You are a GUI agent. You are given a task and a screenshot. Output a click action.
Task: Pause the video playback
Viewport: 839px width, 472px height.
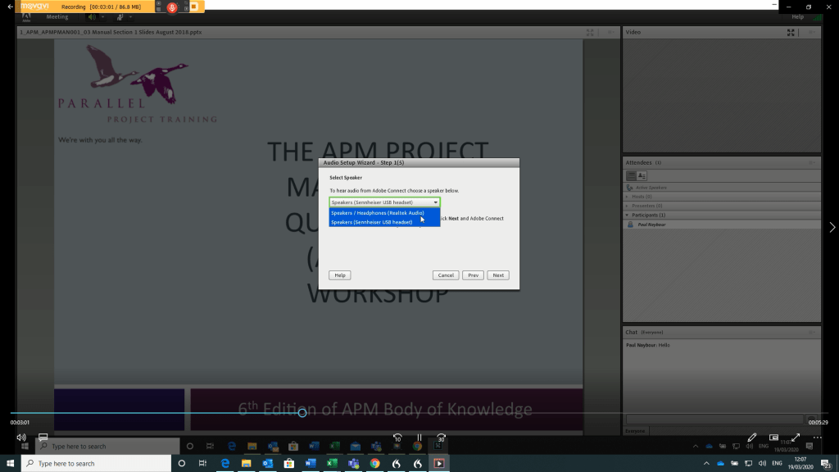coord(419,438)
